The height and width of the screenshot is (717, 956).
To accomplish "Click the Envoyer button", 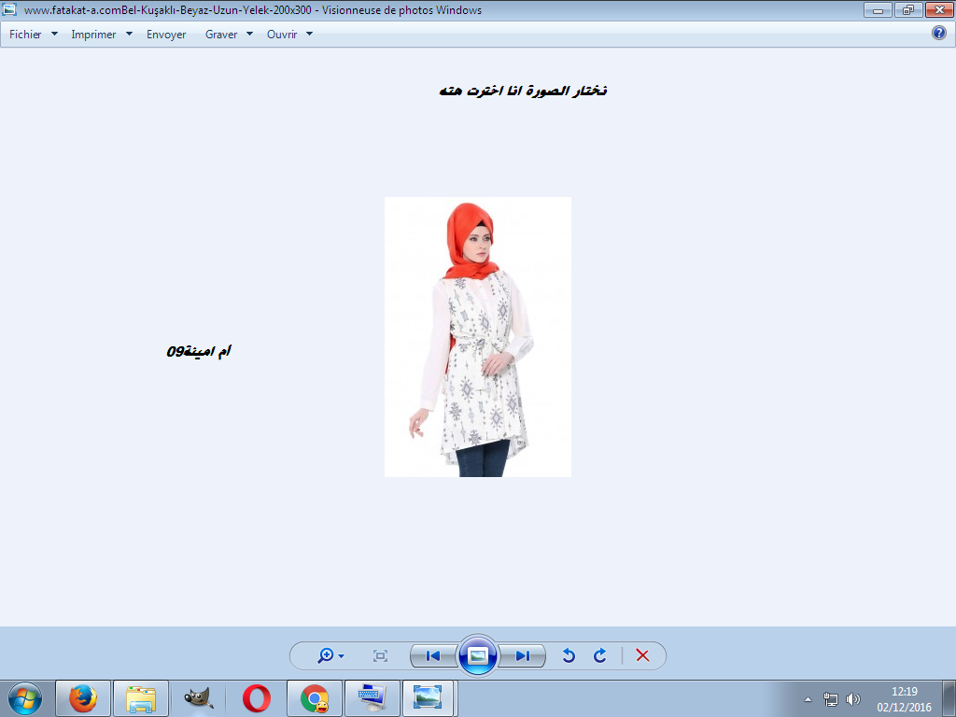I will [x=166, y=35].
